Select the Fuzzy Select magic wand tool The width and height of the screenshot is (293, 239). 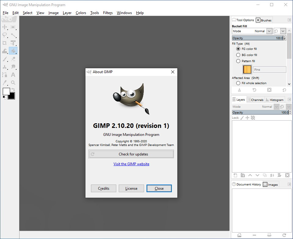coord(13,35)
